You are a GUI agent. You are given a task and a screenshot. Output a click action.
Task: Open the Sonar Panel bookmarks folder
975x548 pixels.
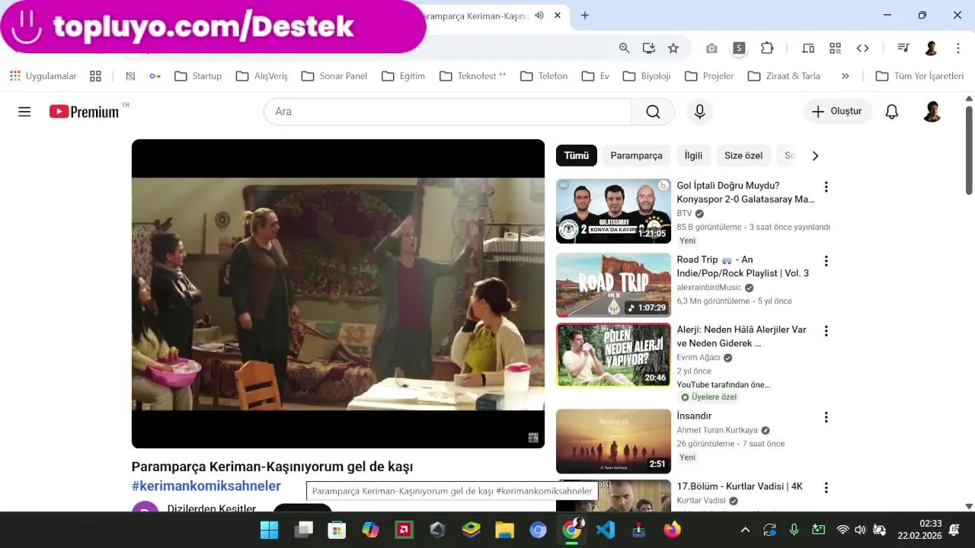[x=335, y=76]
